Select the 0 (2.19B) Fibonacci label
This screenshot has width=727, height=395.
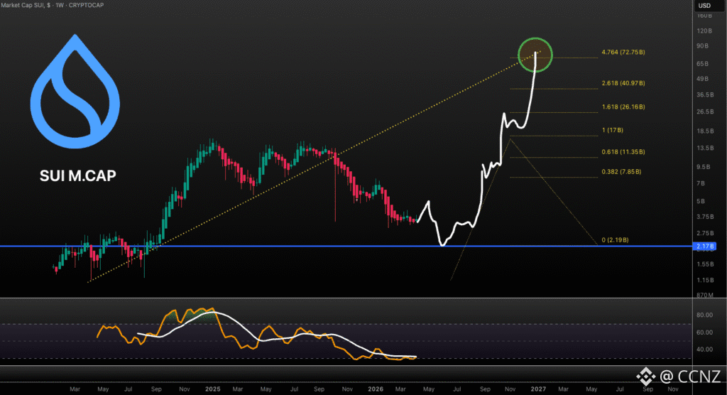[x=616, y=240]
